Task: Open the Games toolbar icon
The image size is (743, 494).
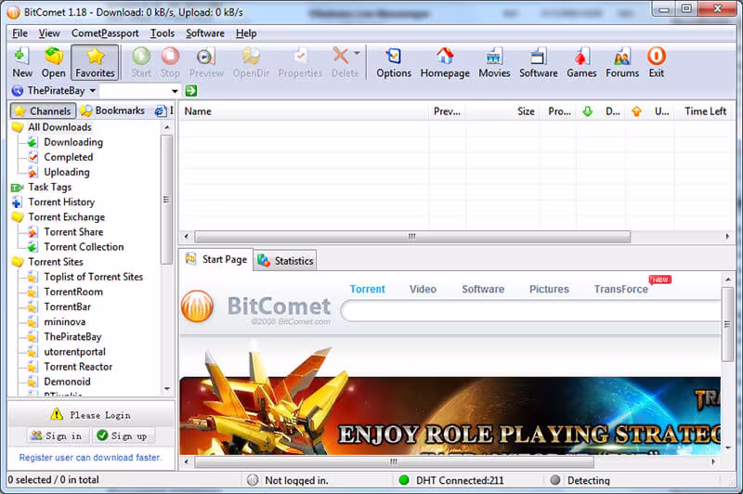Action: click(x=581, y=62)
